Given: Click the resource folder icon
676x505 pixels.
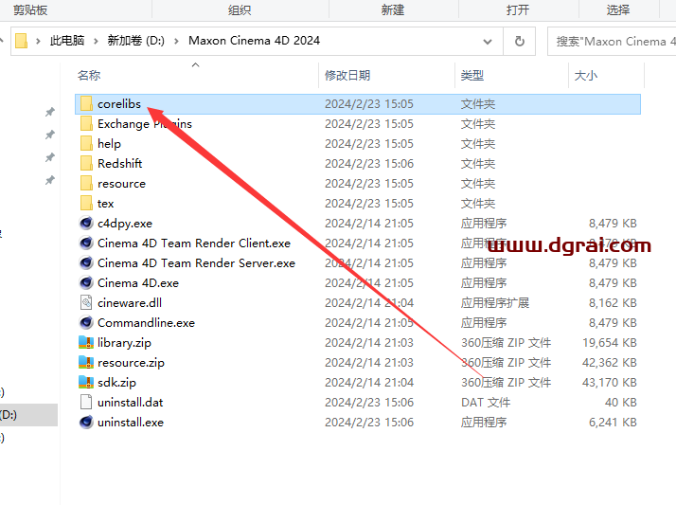Looking at the screenshot, I should [x=86, y=183].
